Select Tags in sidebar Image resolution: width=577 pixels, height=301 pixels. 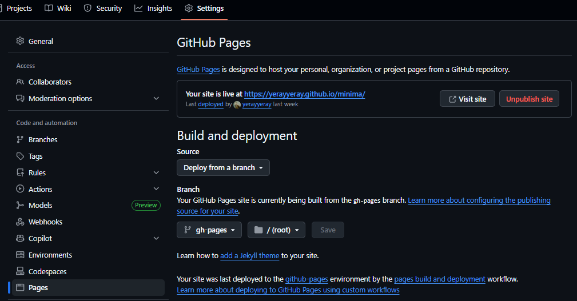pyautogui.click(x=88, y=156)
